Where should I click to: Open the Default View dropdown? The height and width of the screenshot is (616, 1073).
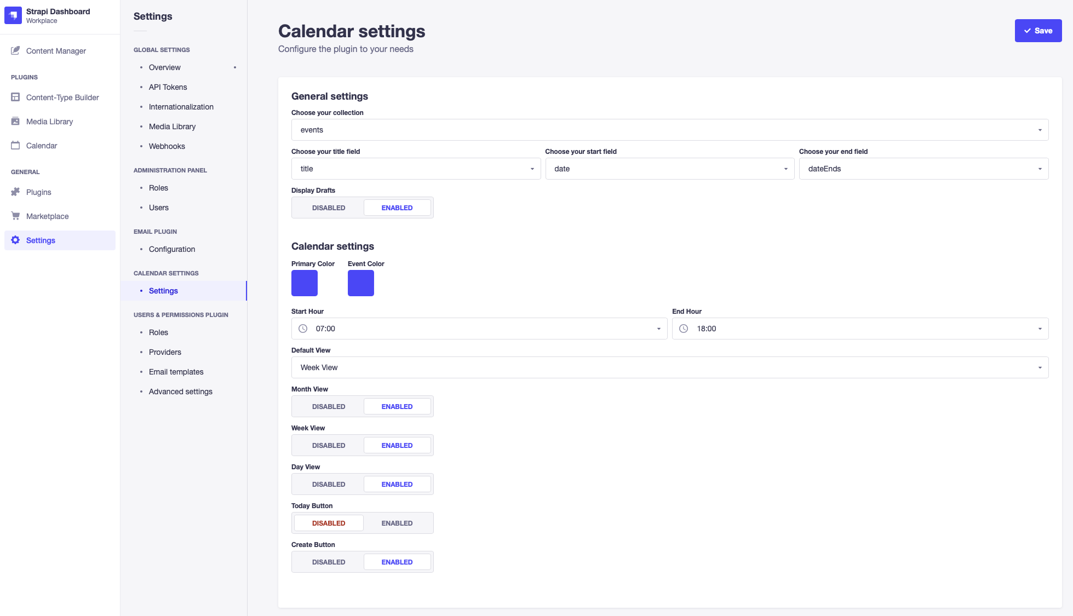tap(669, 368)
